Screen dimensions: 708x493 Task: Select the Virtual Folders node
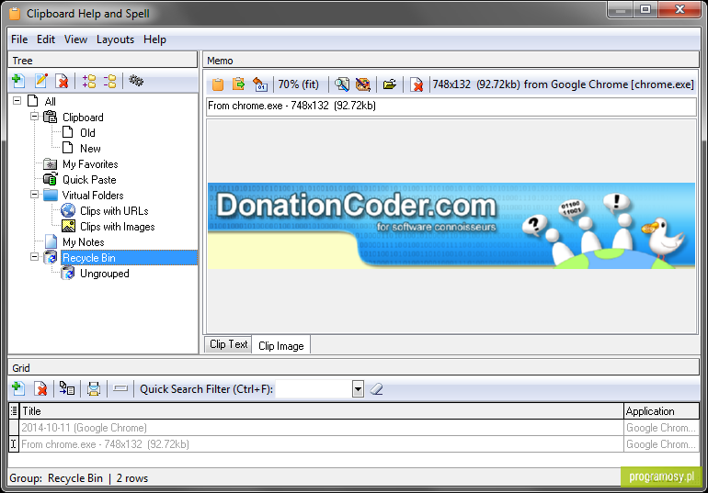click(93, 196)
